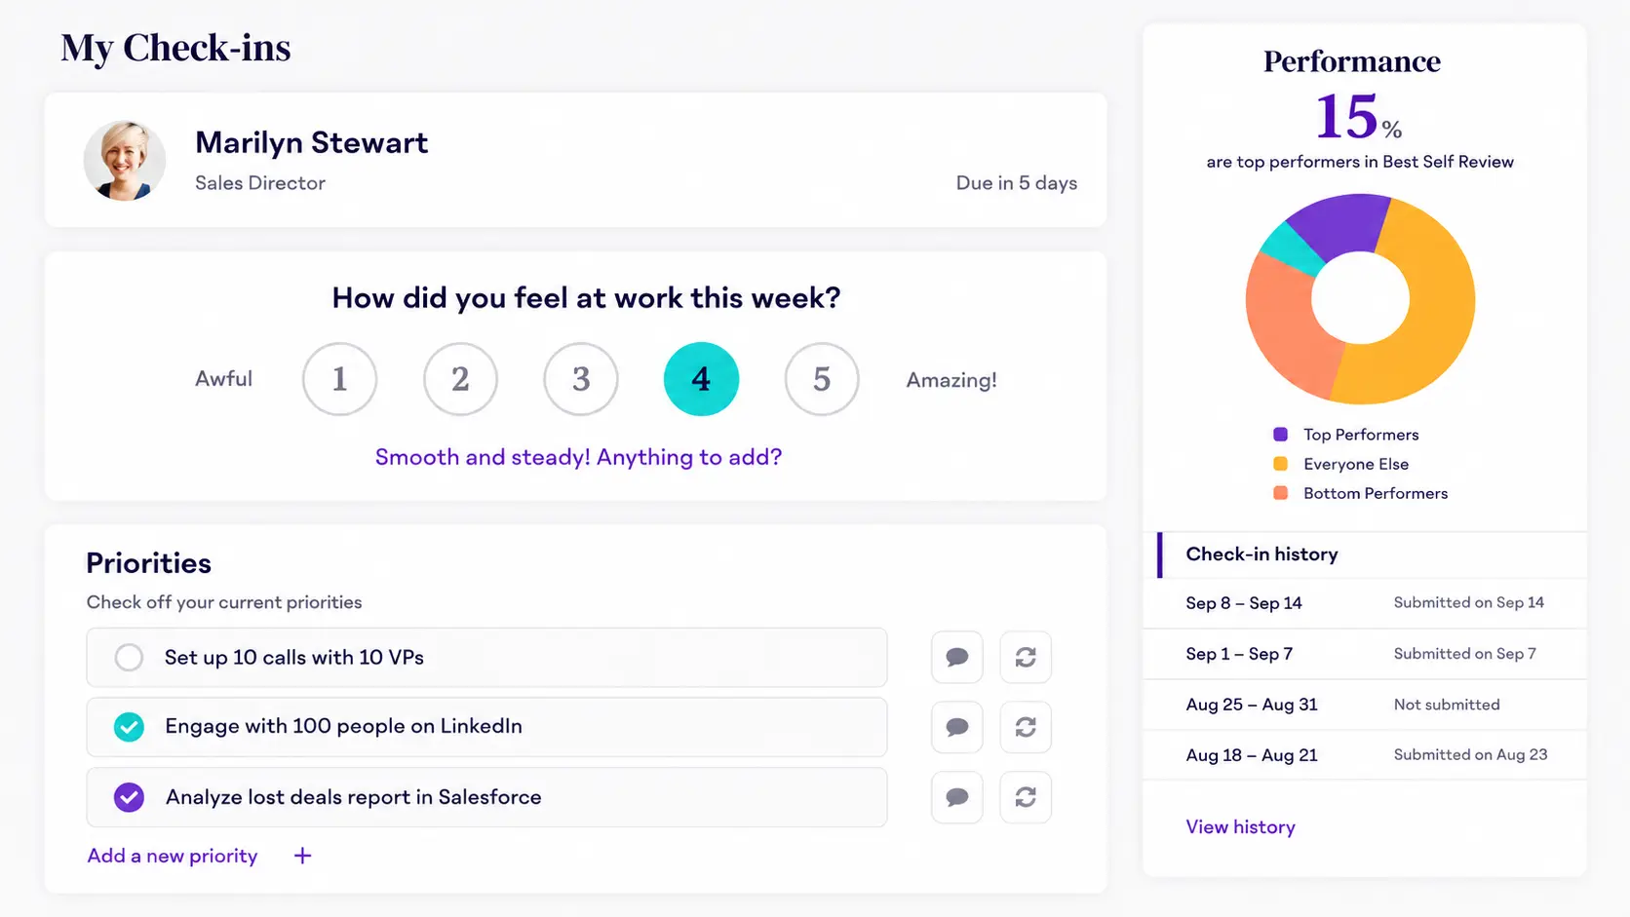Select rating 5 for this week

(x=822, y=379)
